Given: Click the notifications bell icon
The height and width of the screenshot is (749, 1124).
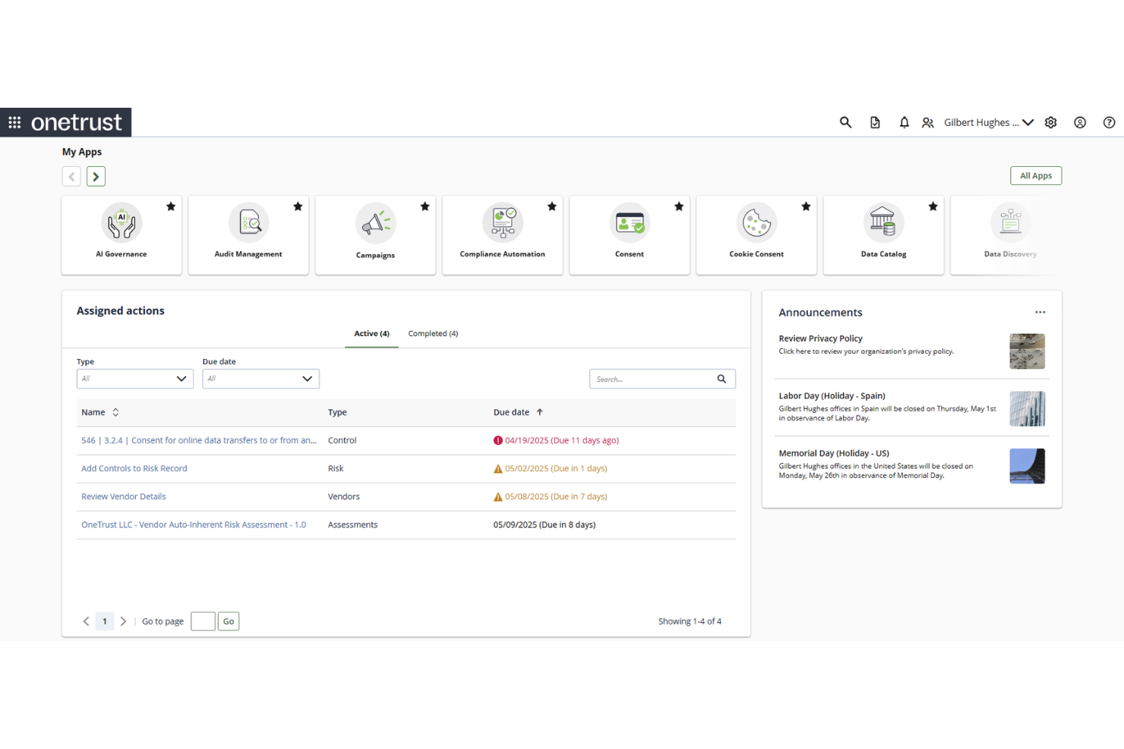Looking at the screenshot, I should pos(904,122).
